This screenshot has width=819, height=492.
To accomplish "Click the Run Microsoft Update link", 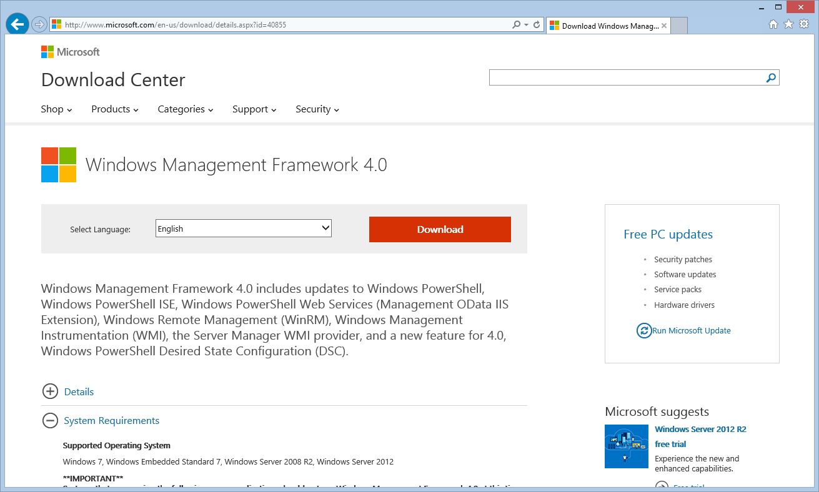I will point(692,331).
